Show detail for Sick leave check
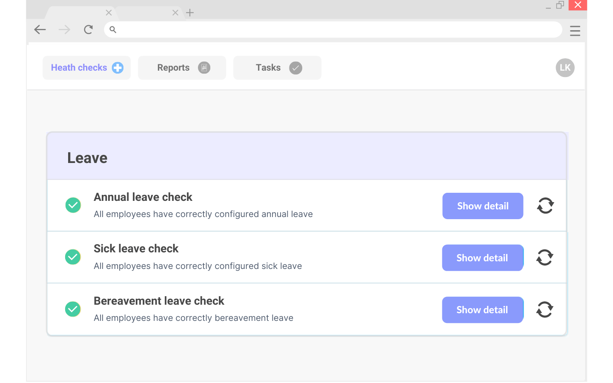 coord(483,258)
